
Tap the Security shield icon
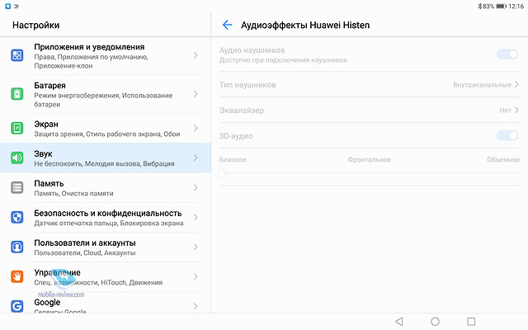coord(17,217)
